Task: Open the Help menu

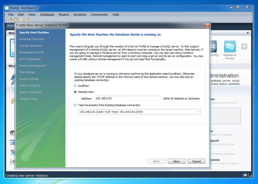Action: click(116, 15)
